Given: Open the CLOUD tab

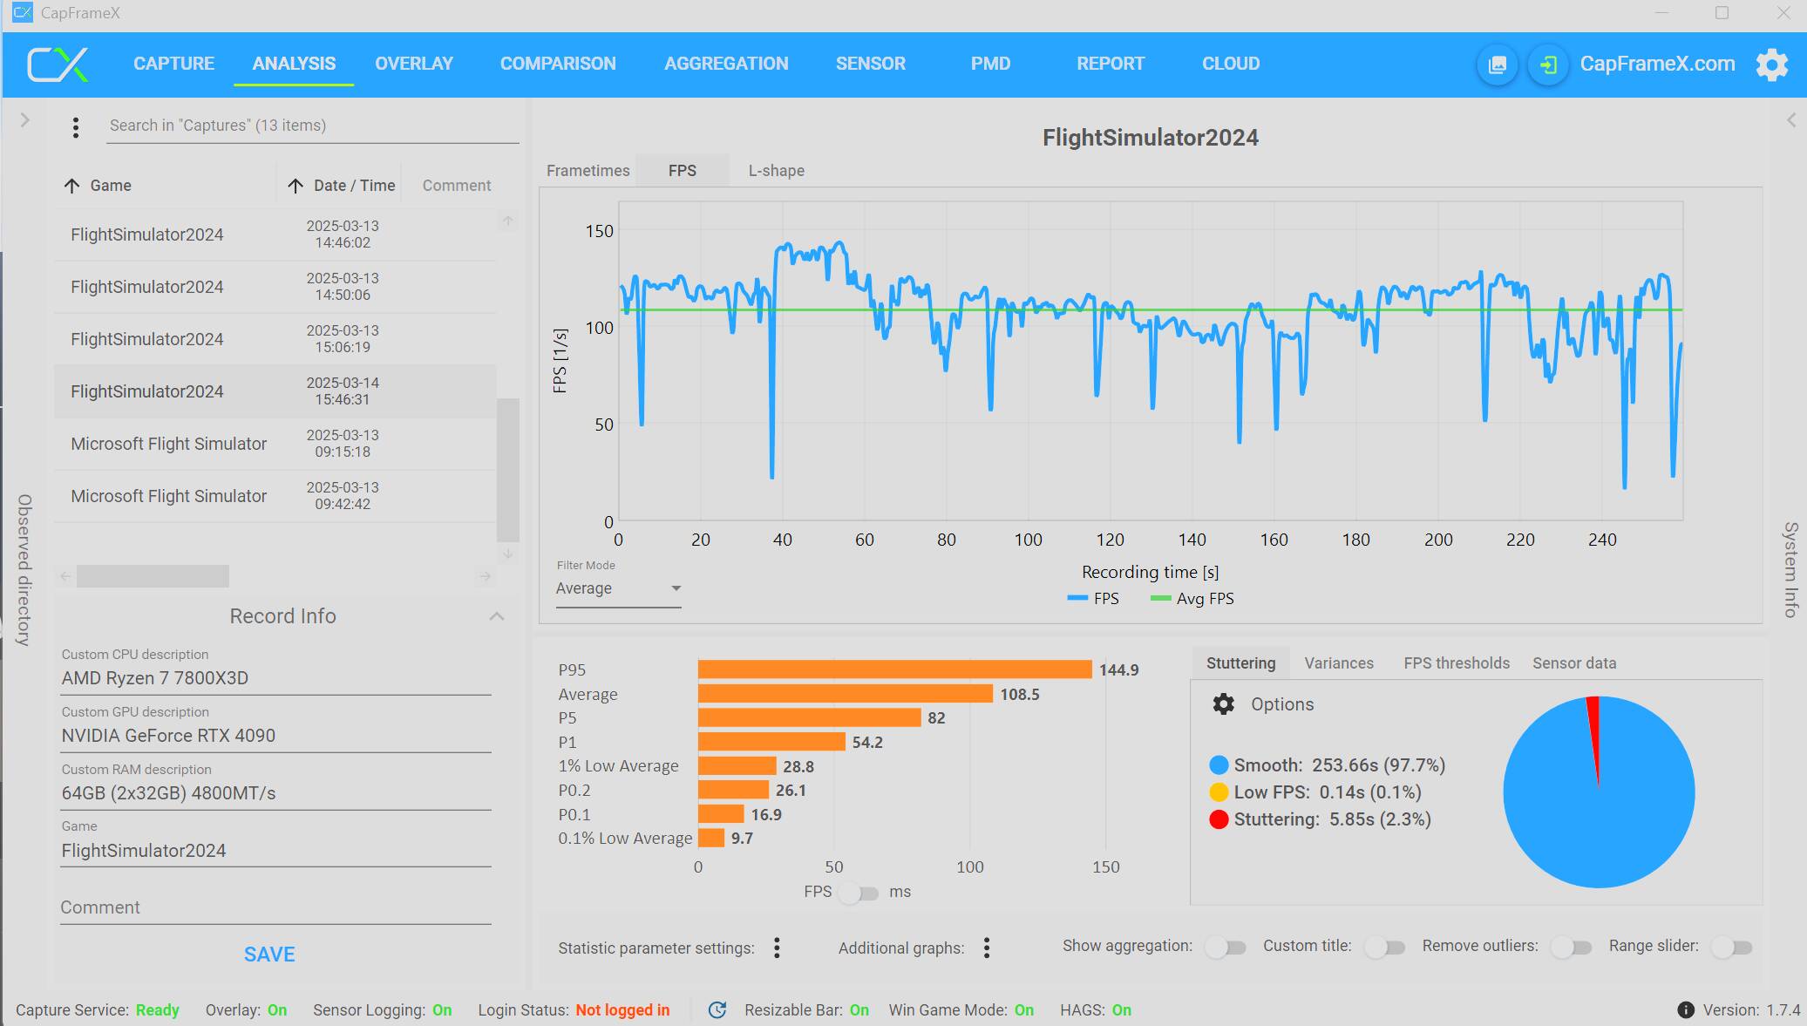Looking at the screenshot, I should coord(1231,64).
